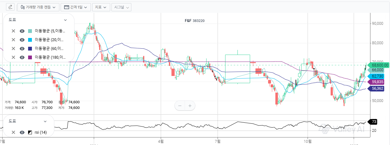This screenshot has width=390, height=145.
Task: Remove the 20-period moving average indicator
Action: [x=13, y=40]
